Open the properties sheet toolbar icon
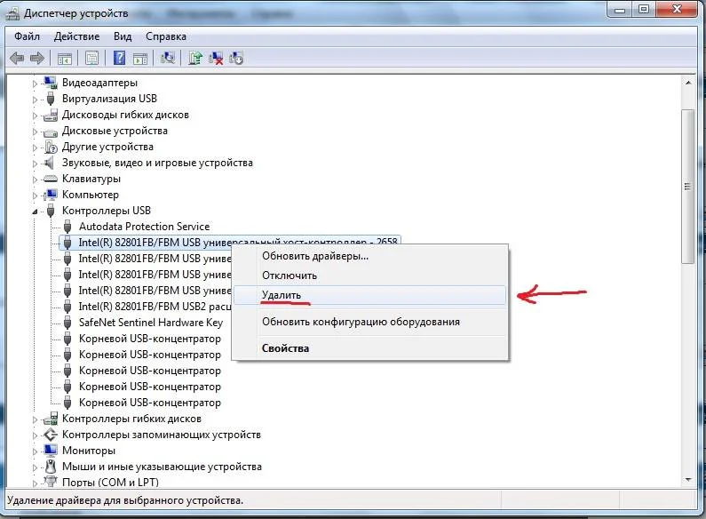Screen dimensions: 706x519 [x=91, y=58]
